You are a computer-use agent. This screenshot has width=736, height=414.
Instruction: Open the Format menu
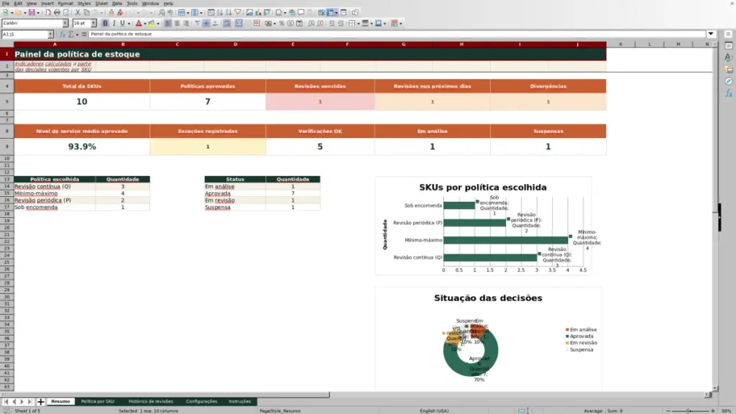click(65, 4)
